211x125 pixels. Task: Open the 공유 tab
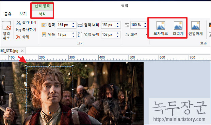[8, 14]
